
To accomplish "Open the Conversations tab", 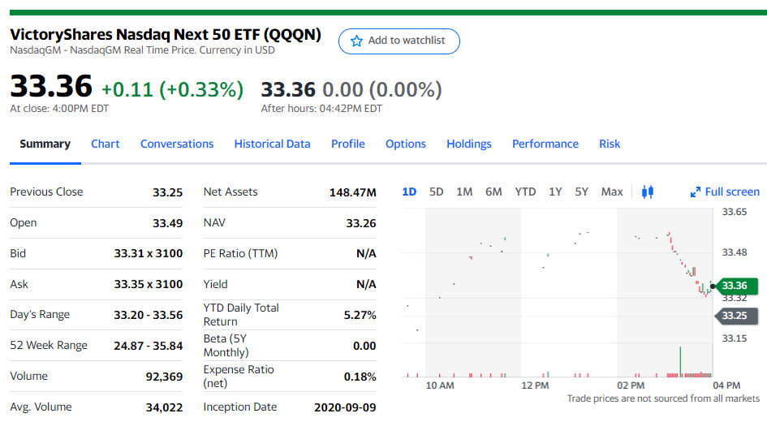I will (x=177, y=144).
